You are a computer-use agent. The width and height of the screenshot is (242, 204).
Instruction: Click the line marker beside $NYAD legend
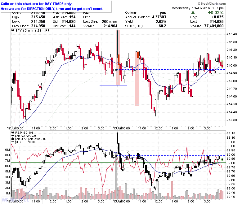[x=13, y=136]
